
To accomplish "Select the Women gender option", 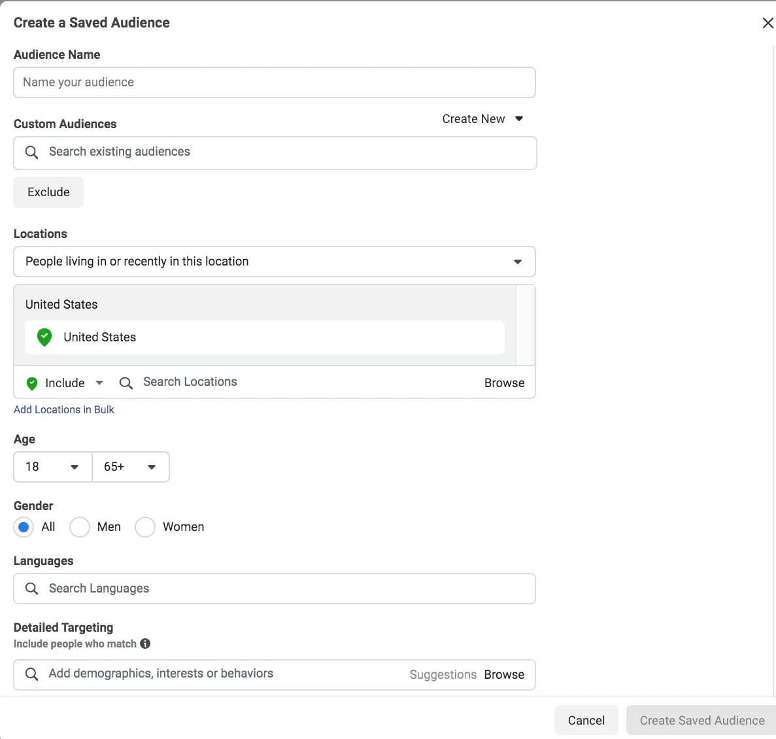I will (145, 527).
